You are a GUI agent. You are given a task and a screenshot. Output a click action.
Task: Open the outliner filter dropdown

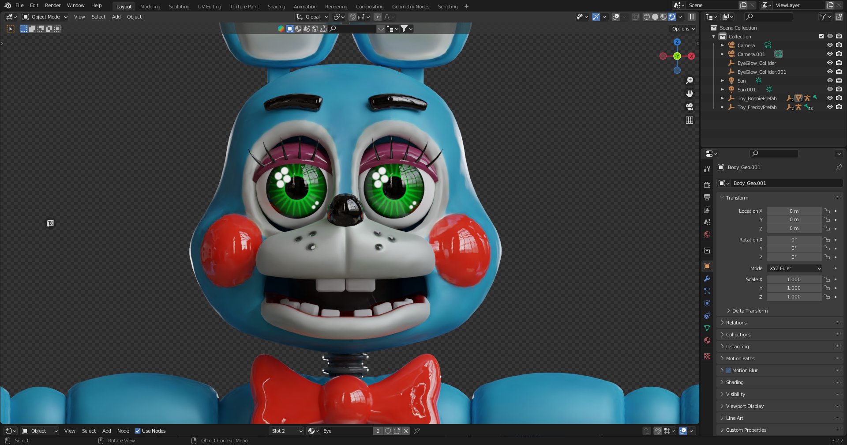point(825,17)
